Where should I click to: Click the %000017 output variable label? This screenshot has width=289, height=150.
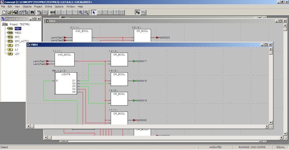pyautogui.click(x=142, y=61)
